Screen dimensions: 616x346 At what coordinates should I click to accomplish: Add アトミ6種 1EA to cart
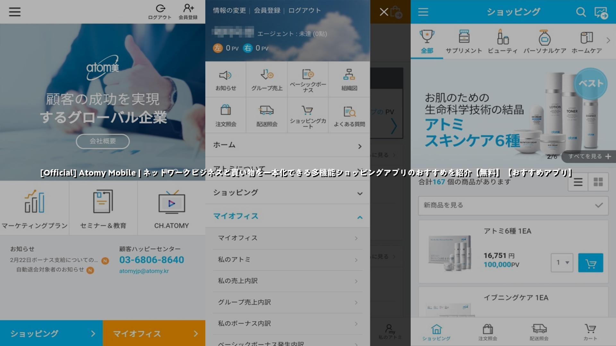[x=591, y=263]
